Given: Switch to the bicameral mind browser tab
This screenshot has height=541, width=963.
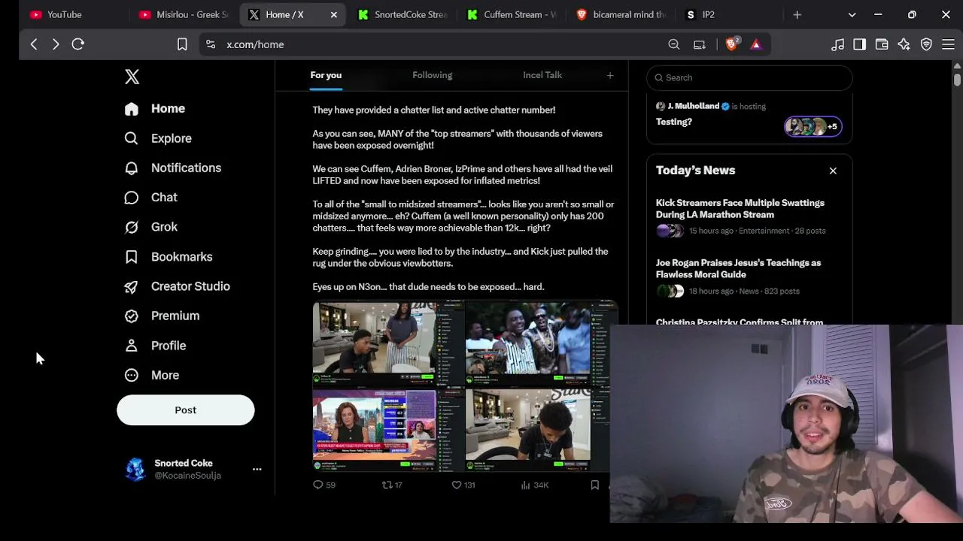Looking at the screenshot, I should click(x=621, y=14).
